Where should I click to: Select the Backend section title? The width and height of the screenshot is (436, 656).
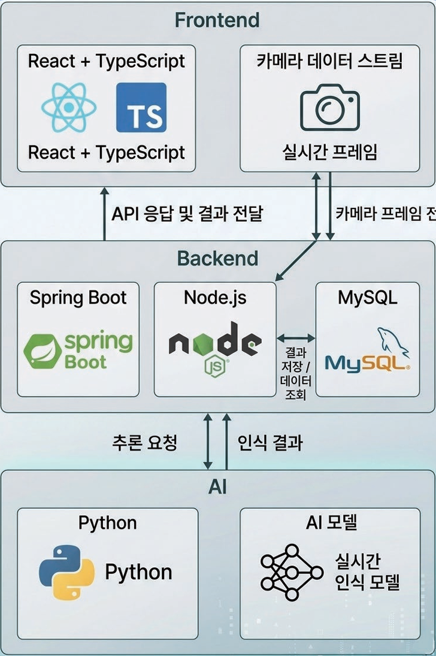(217, 258)
